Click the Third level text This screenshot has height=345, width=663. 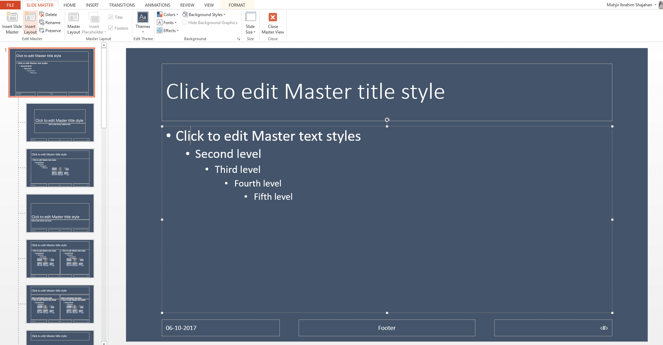[238, 170]
